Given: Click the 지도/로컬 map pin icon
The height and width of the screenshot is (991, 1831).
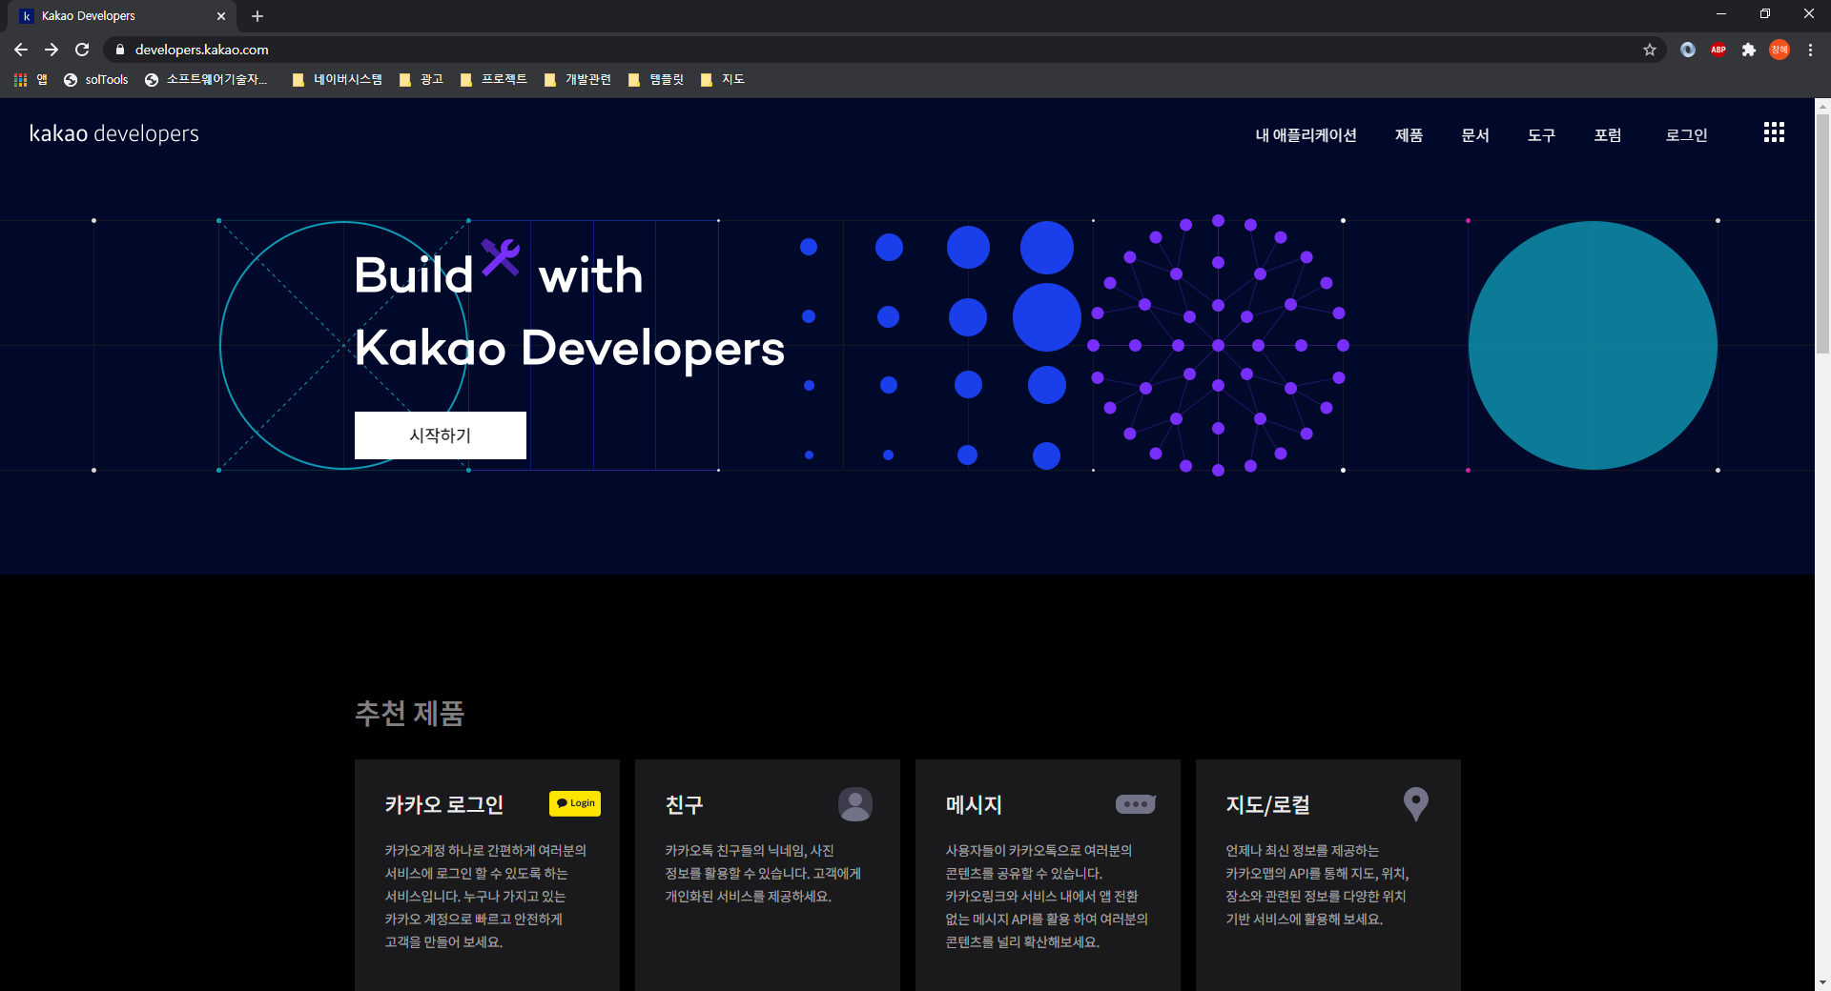Looking at the screenshot, I should (x=1416, y=804).
